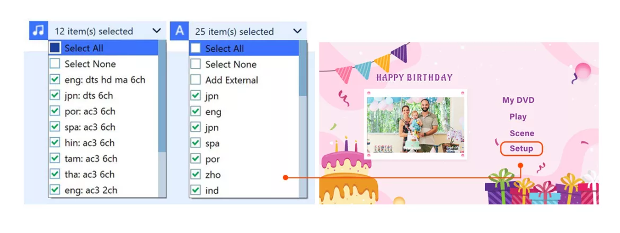The width and height of the screenshot is (620, 233).
Task: Select Play in the DVD menu
Action: click(x=518, y=116)
